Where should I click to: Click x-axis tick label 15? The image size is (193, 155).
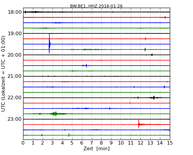(x=170, y=143)
